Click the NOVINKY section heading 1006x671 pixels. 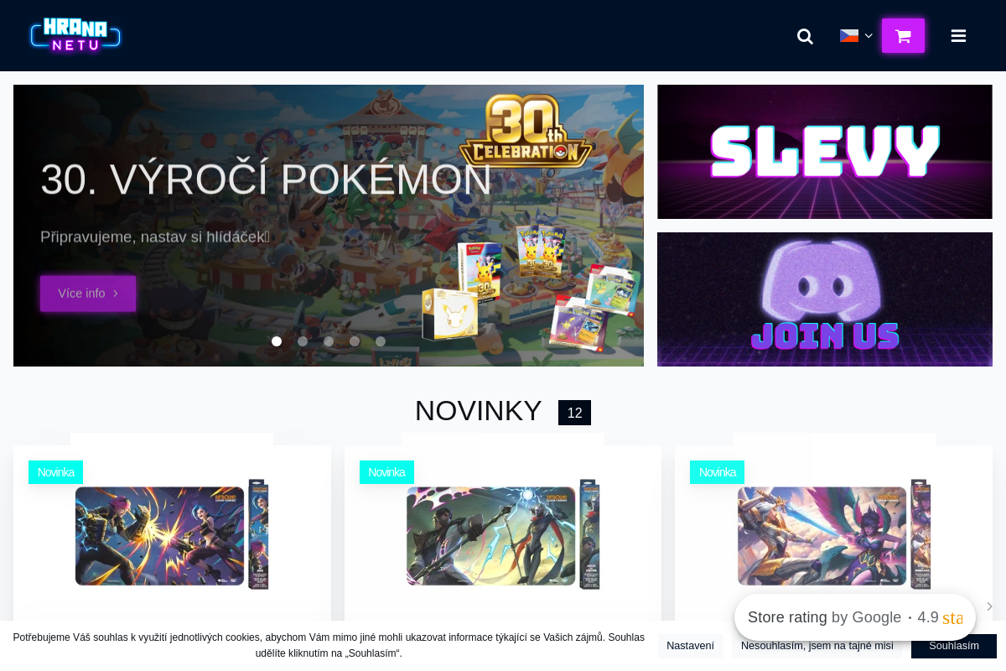479,411
